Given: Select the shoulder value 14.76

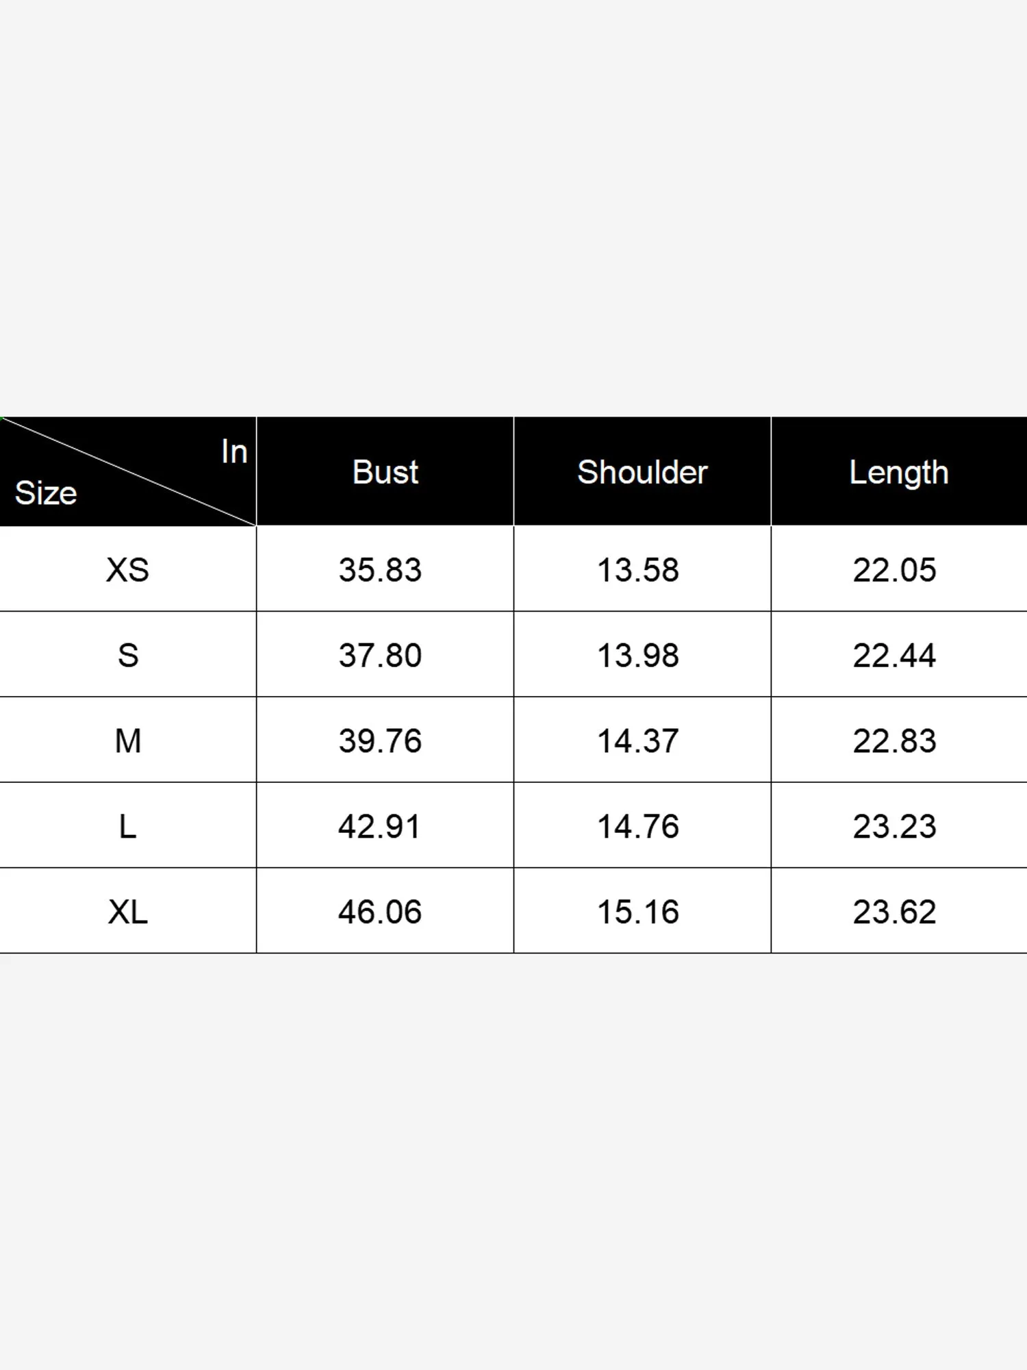Looking at the screenshot, I should [637, 826].
